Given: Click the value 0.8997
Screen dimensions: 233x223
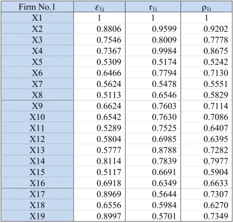Looking at the screenshot, I should pyautogui.click(x=109, y=216).
